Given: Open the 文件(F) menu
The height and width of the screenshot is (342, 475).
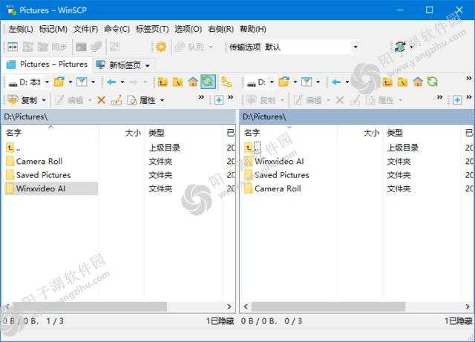Looking at the screenshot, I should click(x=85, y=29).
